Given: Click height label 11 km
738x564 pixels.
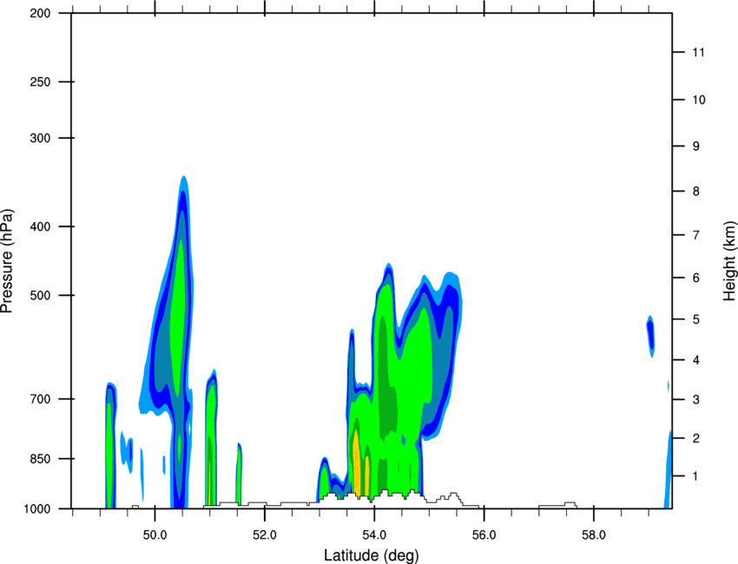Looking at the screenshot, I should [698, 52].
